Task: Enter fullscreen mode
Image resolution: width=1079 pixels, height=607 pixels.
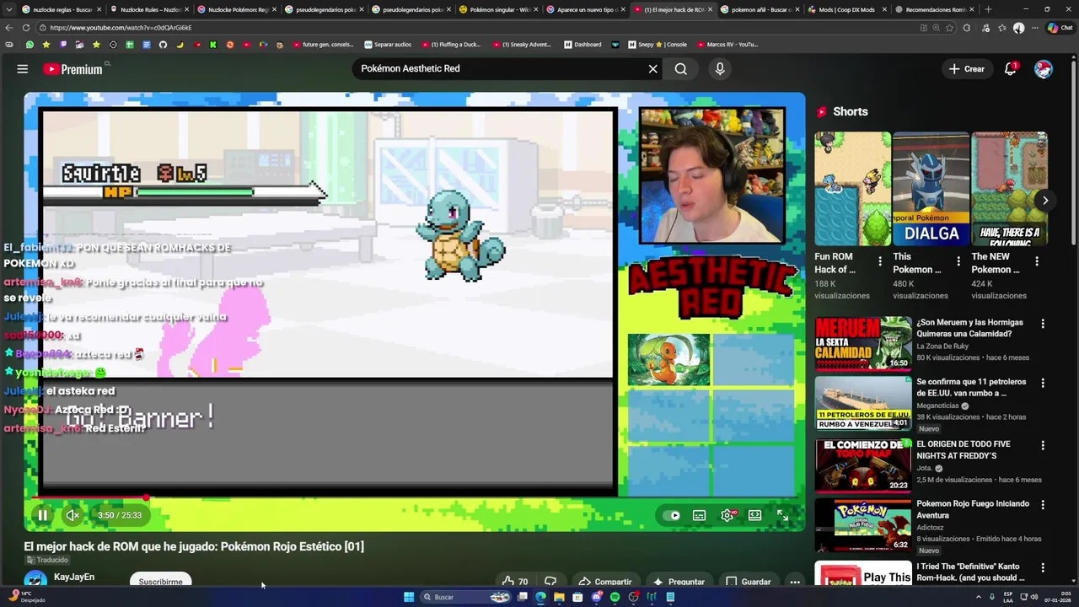Action: (782, 515)
